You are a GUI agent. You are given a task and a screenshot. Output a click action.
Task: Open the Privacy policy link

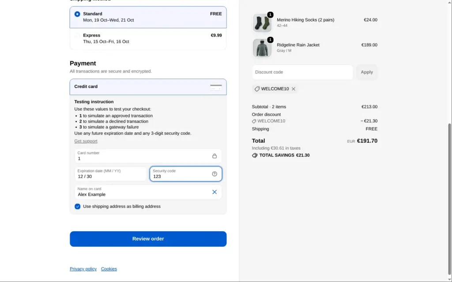[83, 269]
